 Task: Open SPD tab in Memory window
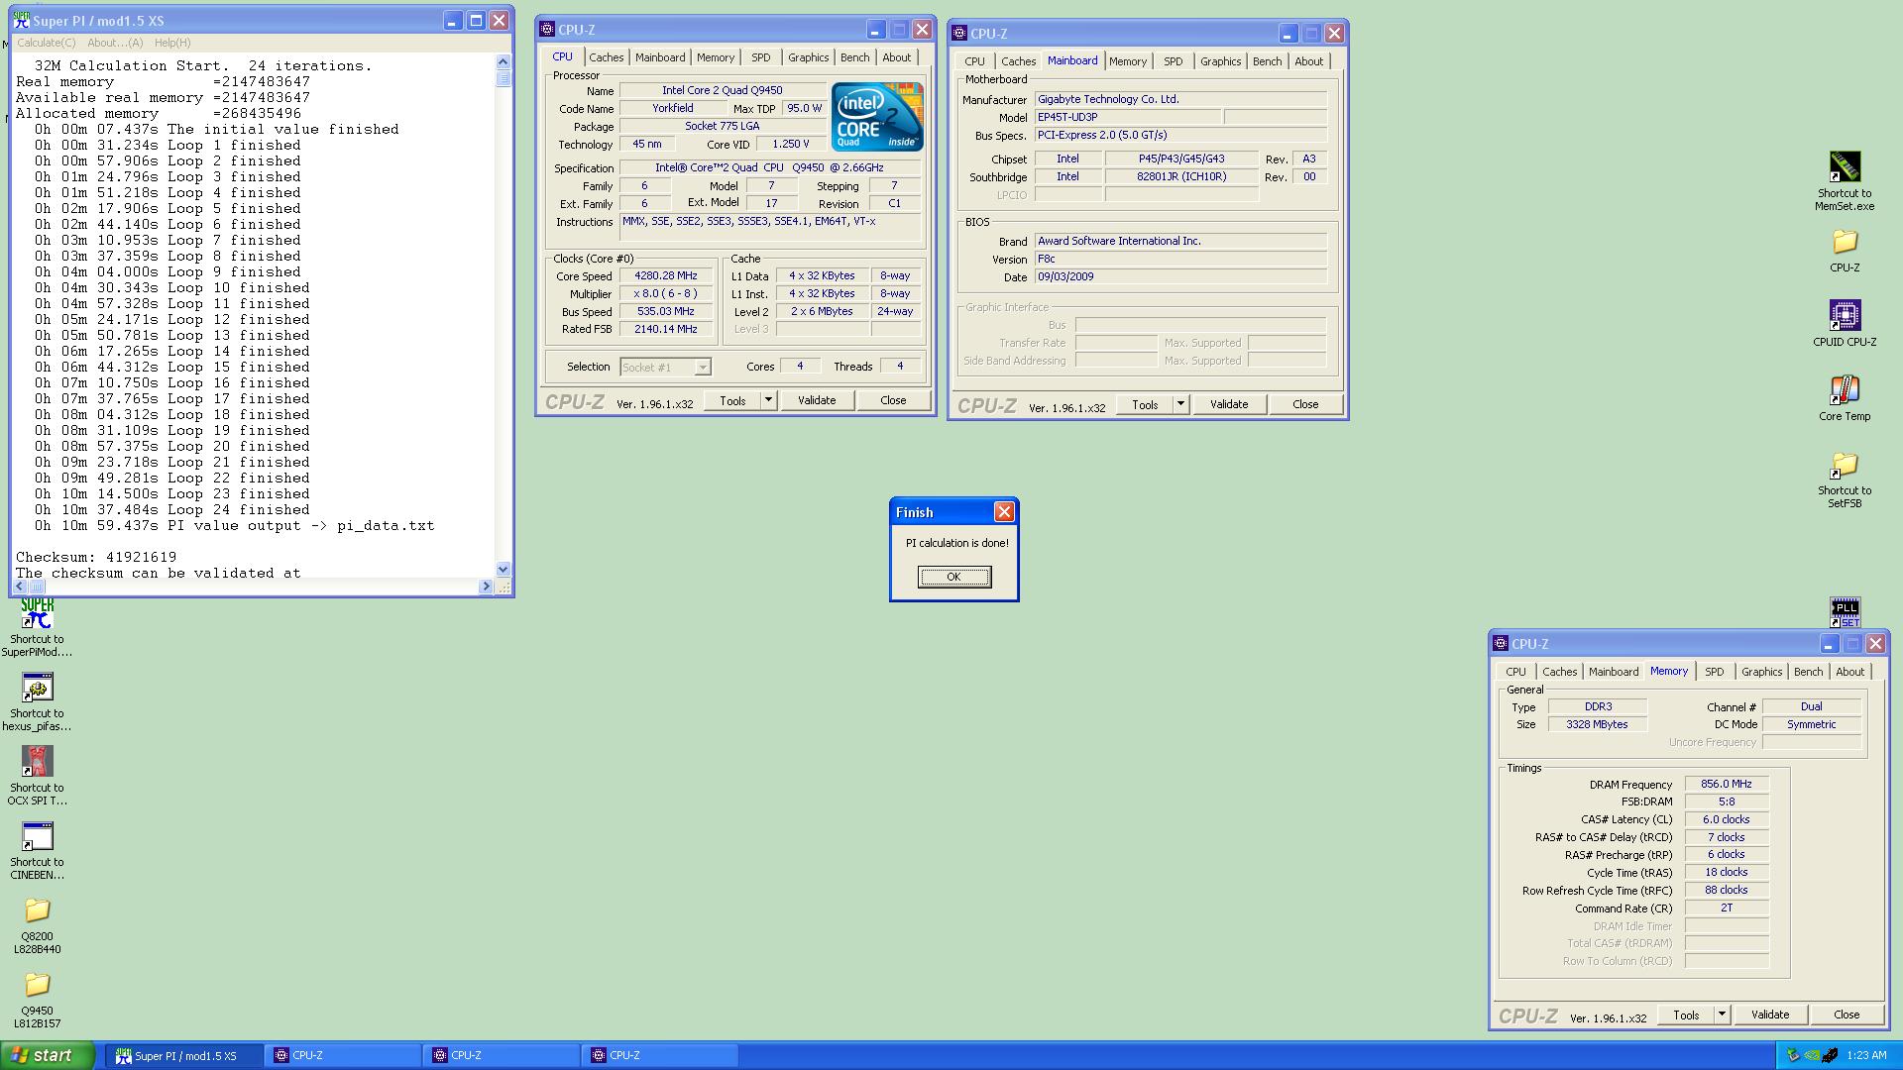coord(1714,672)
